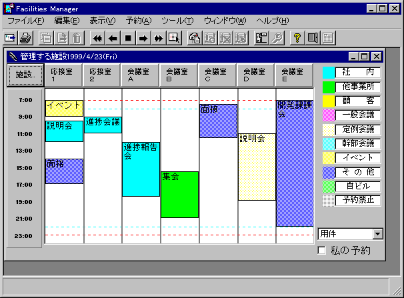
Task: Click the grayed copy pages toolbar icon
Action: [x=46, y=38]
